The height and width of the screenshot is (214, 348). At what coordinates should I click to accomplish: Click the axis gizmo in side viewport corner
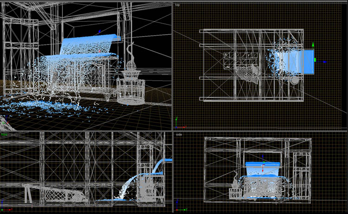click(x=178, y=208)
